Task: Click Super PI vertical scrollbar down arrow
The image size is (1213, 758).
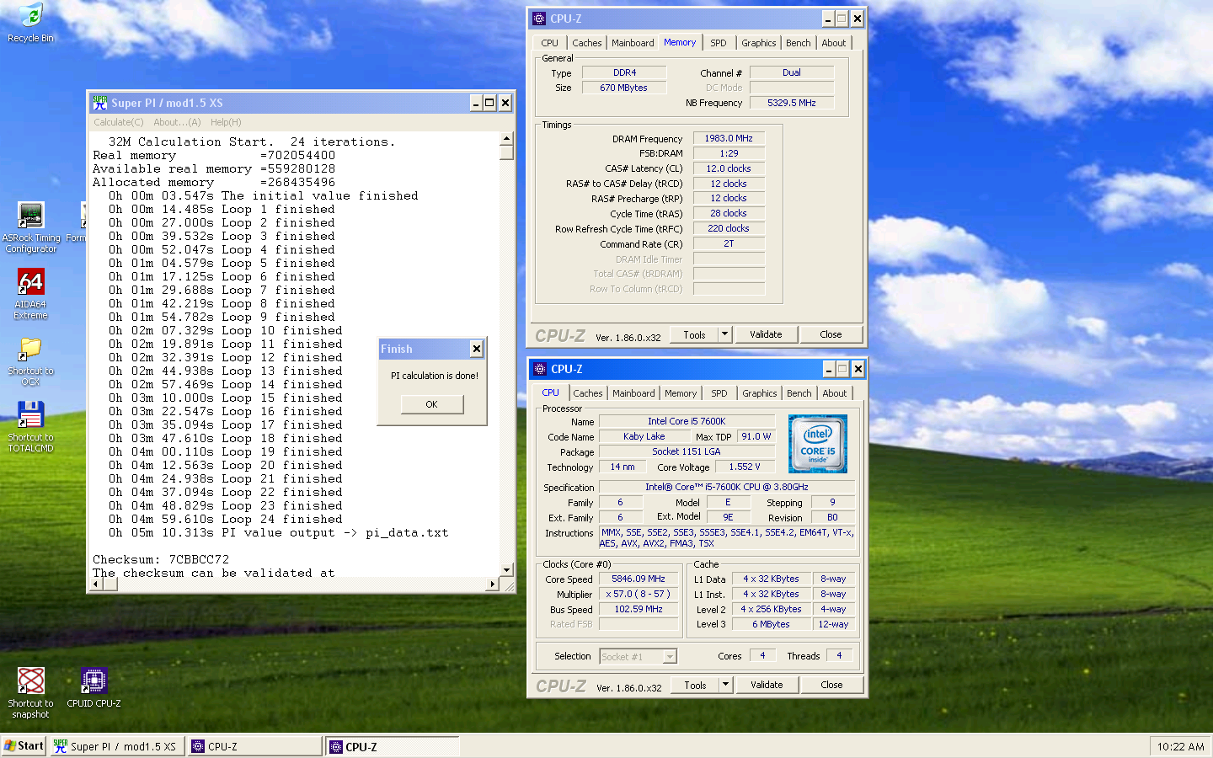Action: [506, 570]
